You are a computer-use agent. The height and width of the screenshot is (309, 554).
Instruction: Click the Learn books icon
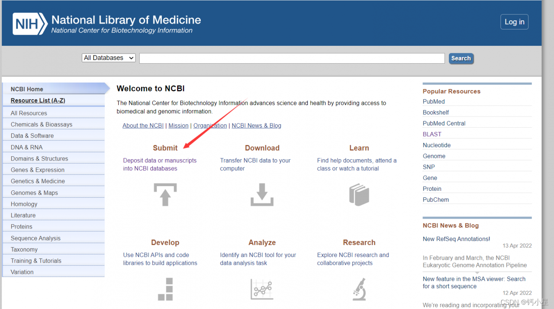pyautogui.click(x=359, y=194)
